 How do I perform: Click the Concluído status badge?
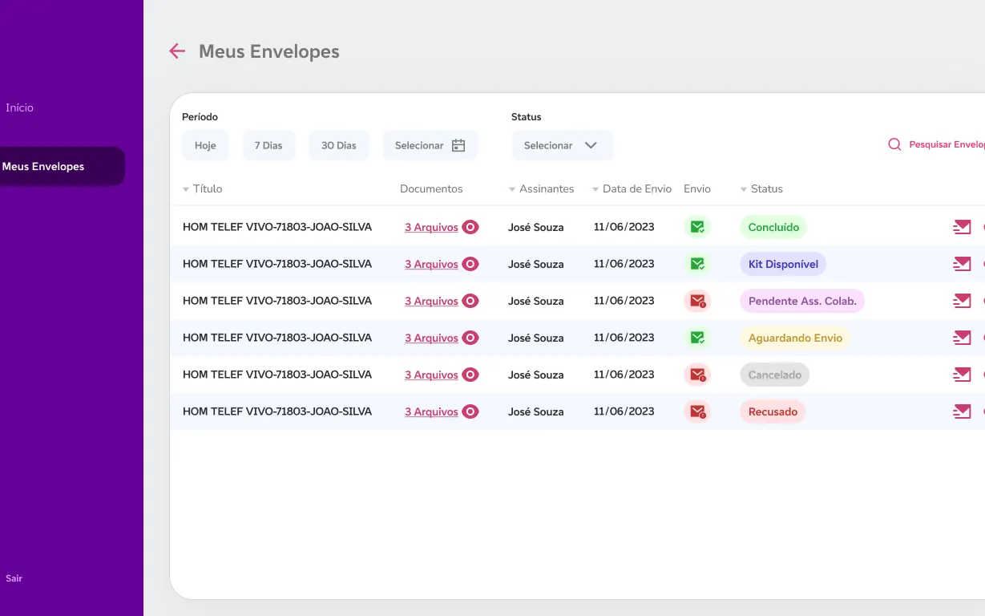(773, 227)
